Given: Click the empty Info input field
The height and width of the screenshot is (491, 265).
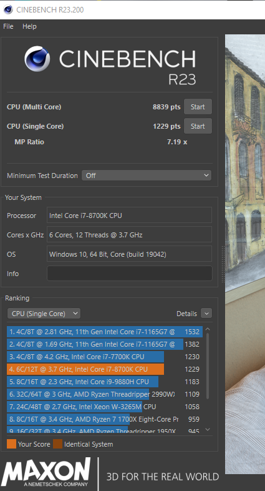Looking at the screenshot, I should click(129, 274).
